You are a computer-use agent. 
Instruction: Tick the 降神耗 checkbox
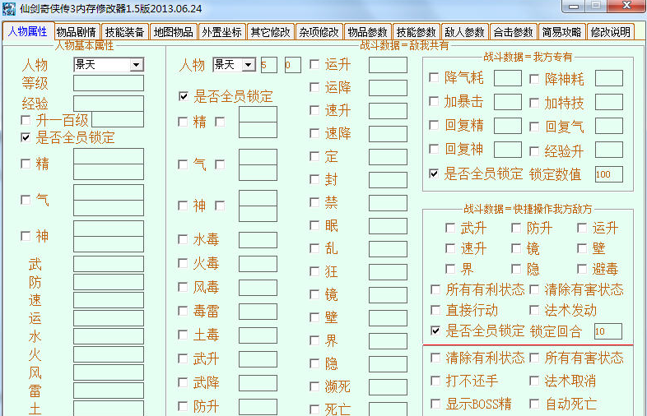click(534, 79)
